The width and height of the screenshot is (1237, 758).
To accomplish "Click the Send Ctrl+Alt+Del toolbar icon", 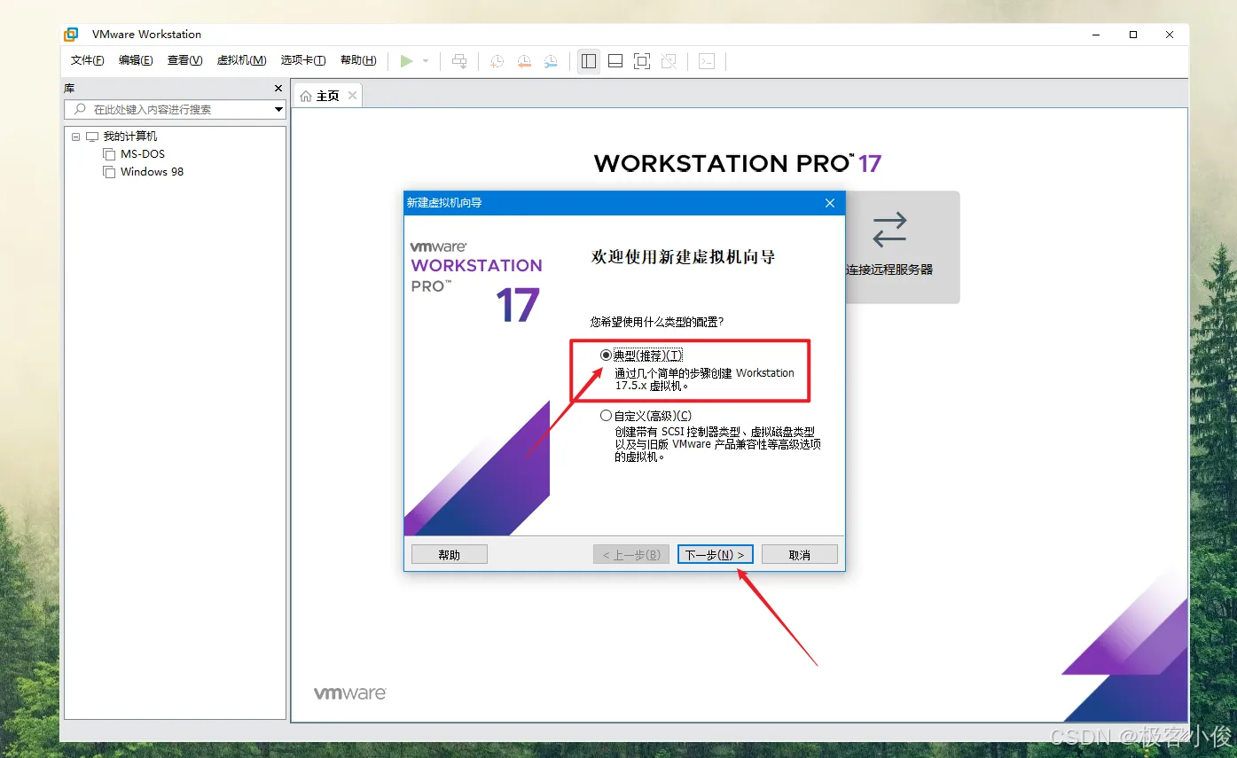I will [459, 61].
